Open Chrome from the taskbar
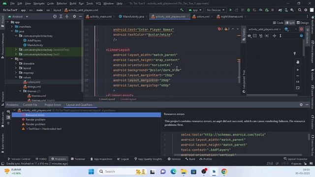 (x=224, y=172)
